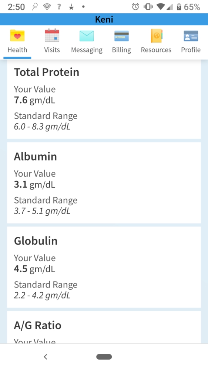Select the Resources tab label

click(156, 50)
